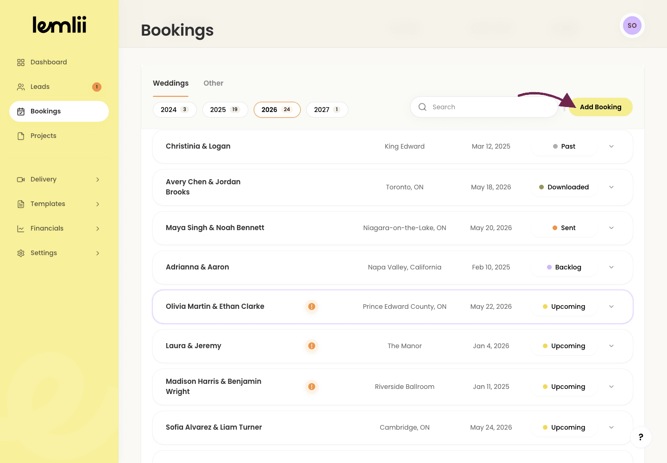
Task: Click the search magnifier icon
Action: tap(422, 107)
